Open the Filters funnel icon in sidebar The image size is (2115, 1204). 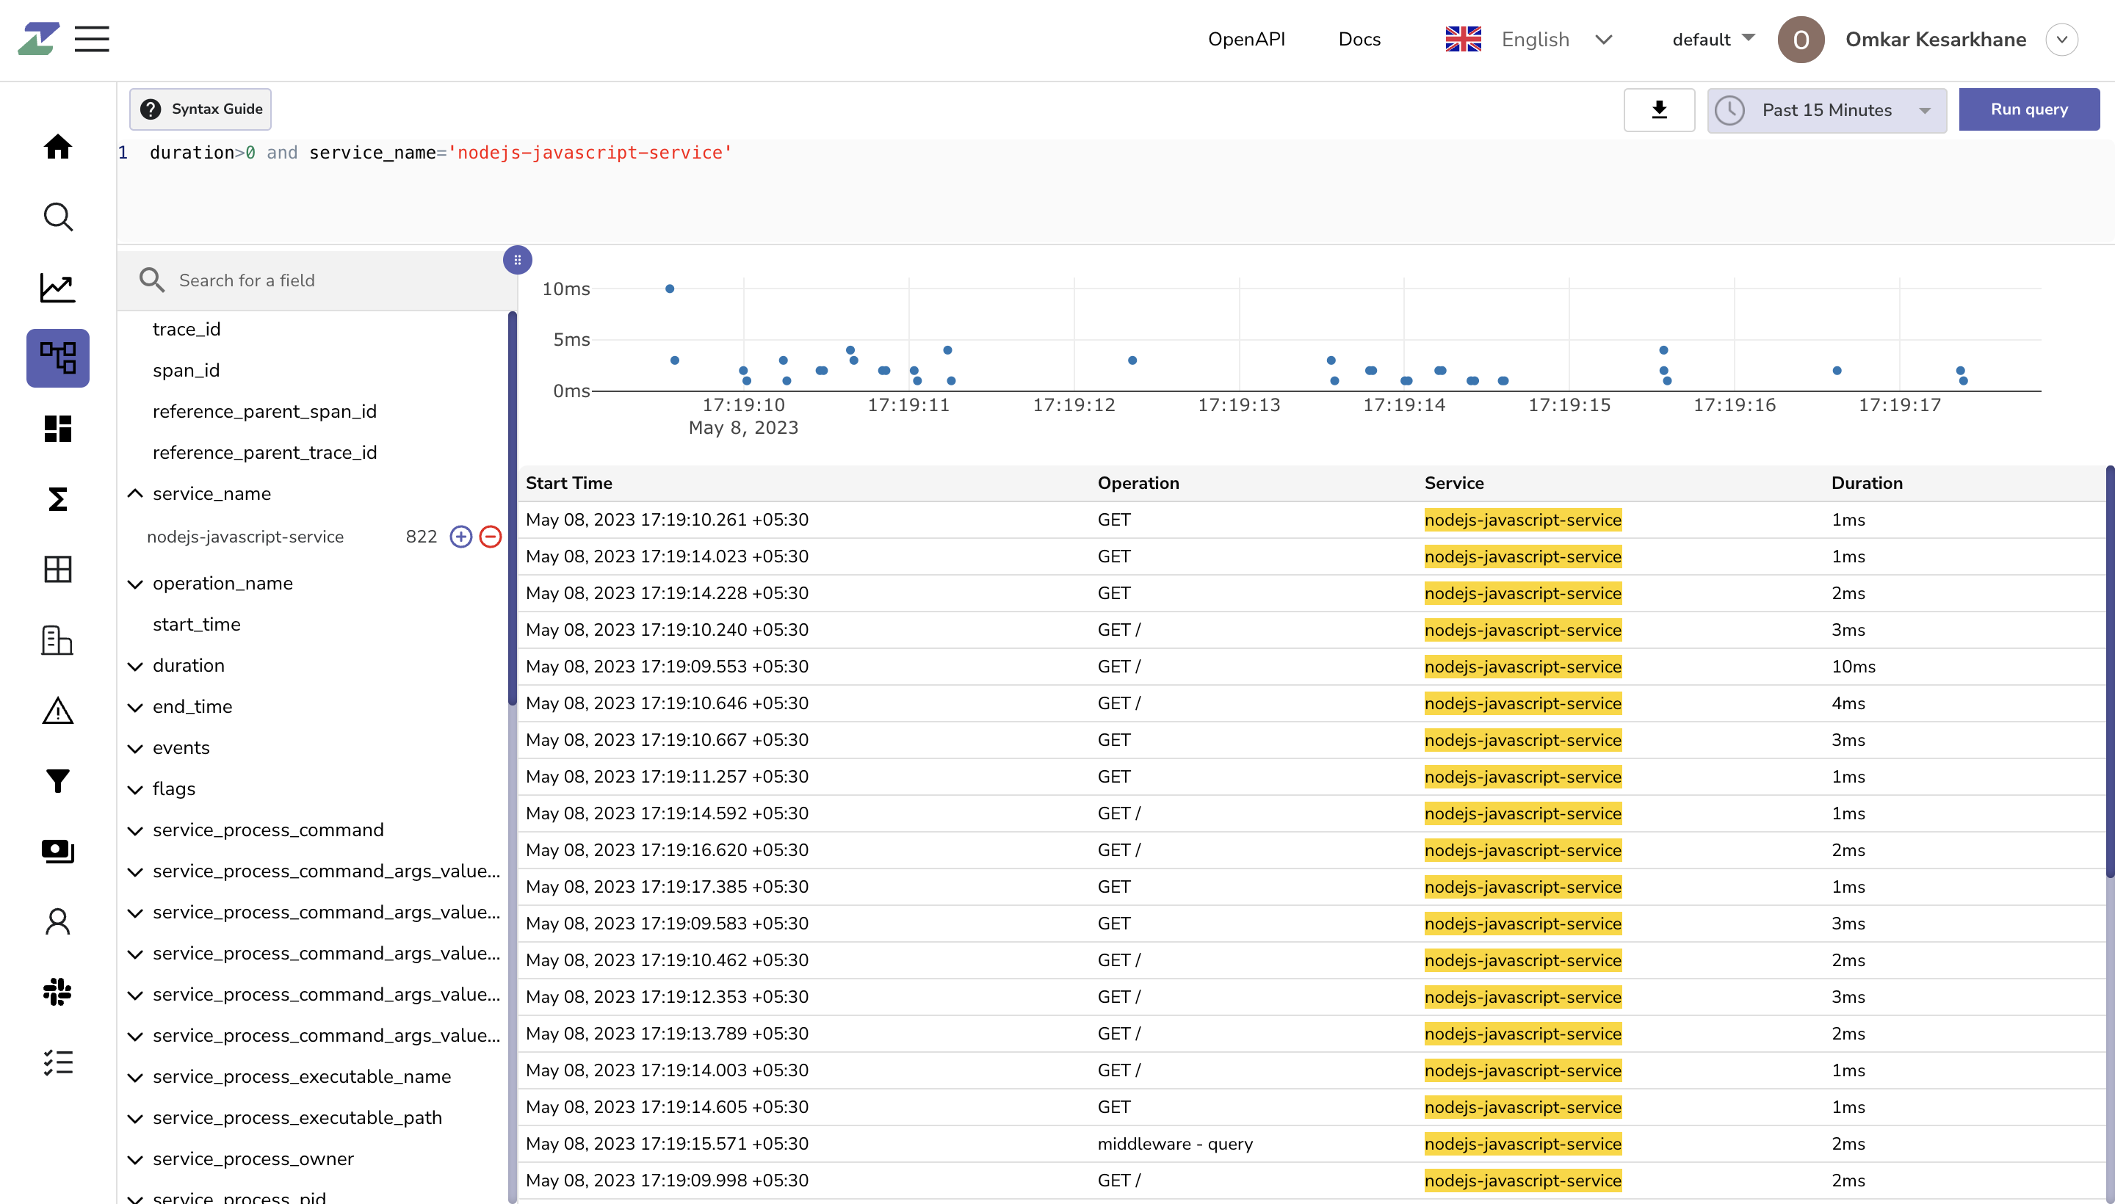[x=57, y=780]
